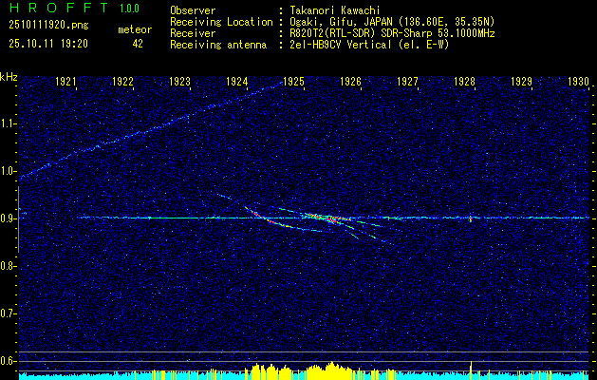Click the 1924 time marker
The height and width of the screenshot is (380, 597).
[237, 81]
